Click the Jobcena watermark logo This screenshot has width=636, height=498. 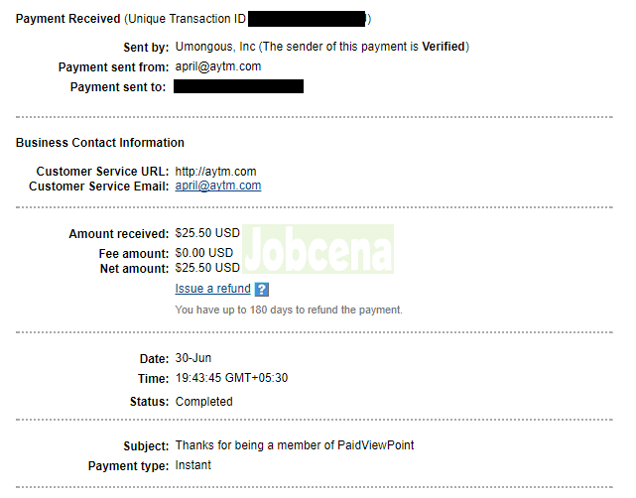coord(318,249)
